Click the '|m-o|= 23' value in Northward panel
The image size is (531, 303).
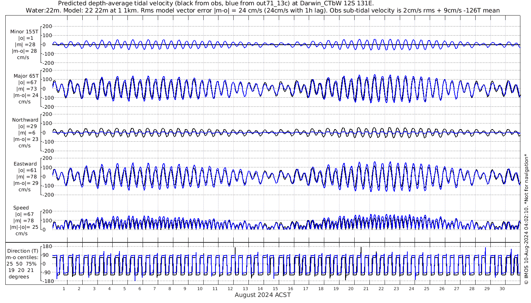tap(25, 139)
